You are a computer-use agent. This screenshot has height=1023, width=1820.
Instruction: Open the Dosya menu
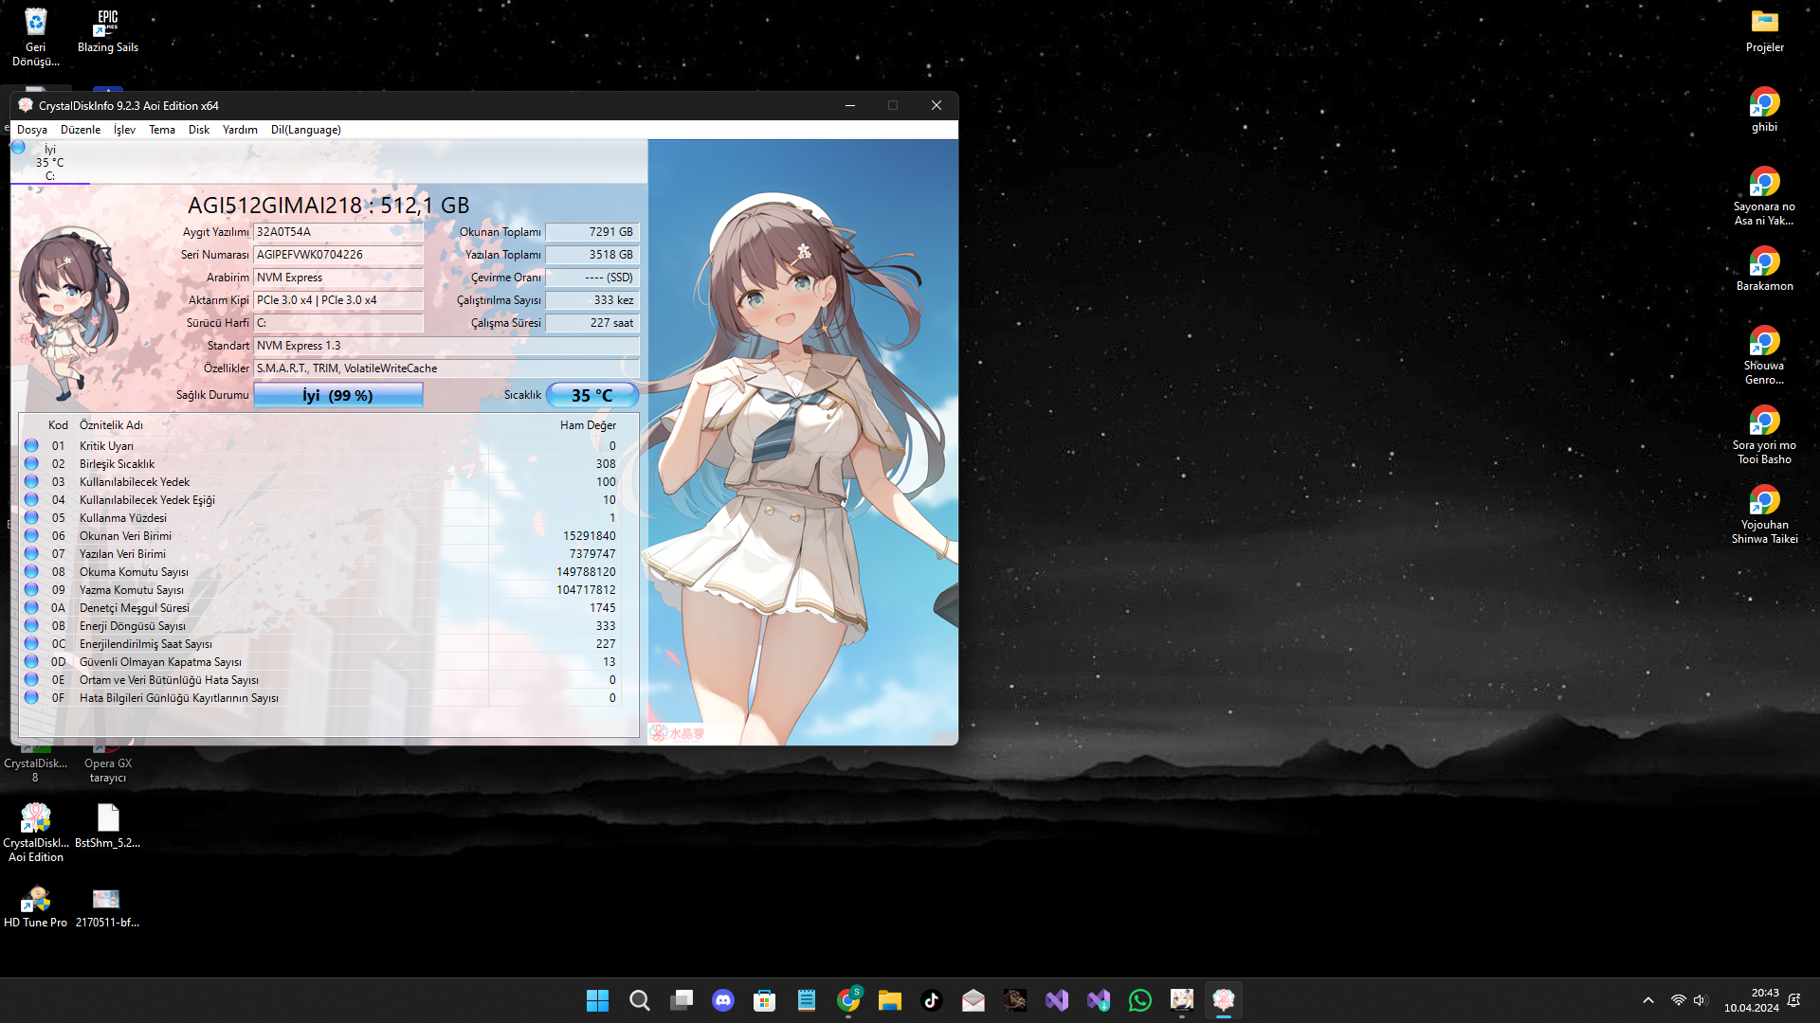[32, 130]
